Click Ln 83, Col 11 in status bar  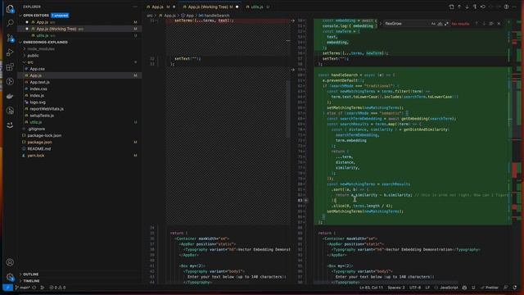(x=371, y=288)
